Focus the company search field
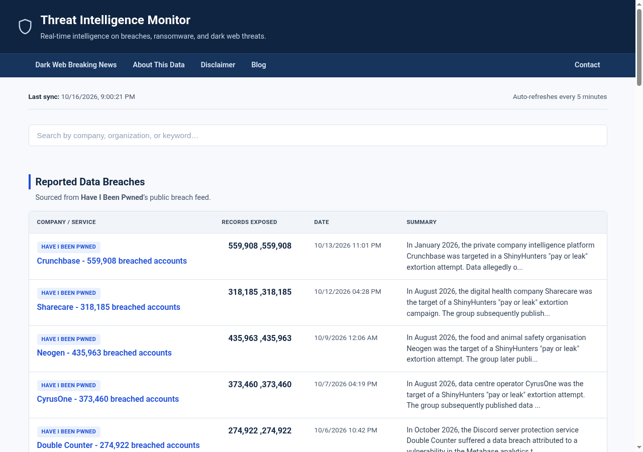Viewport: 643px width, 452px height. [317, 136]
